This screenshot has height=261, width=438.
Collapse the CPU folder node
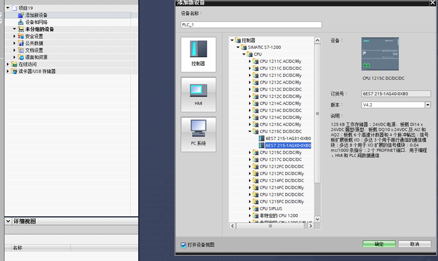pos(244,54)
